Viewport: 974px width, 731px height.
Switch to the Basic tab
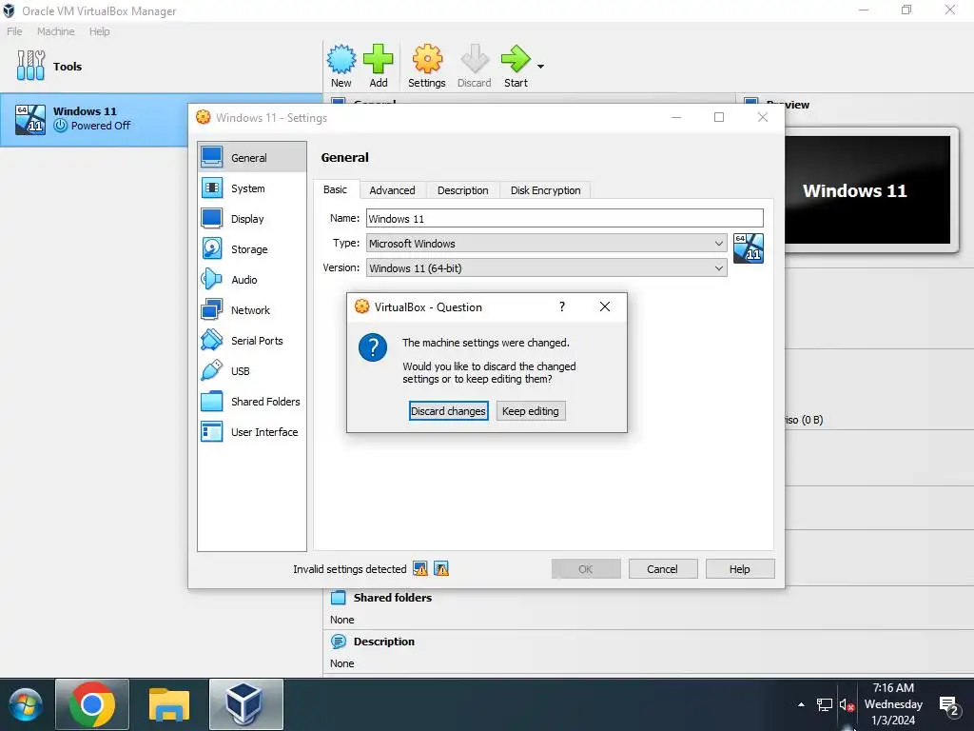pyautogui.click(x=336, y=189)
